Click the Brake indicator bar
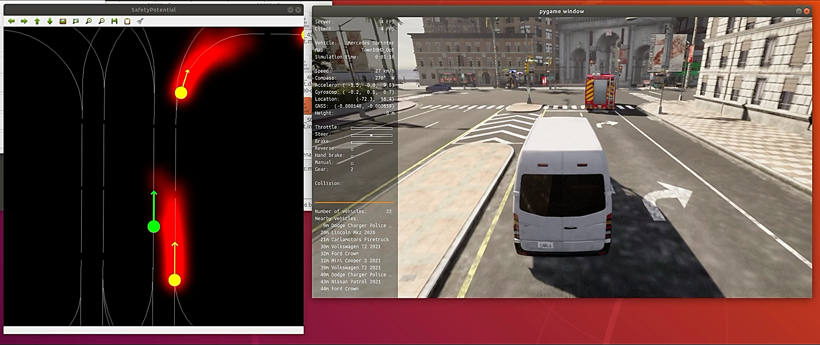The image size is (820, 345). (x=371, y=142)
